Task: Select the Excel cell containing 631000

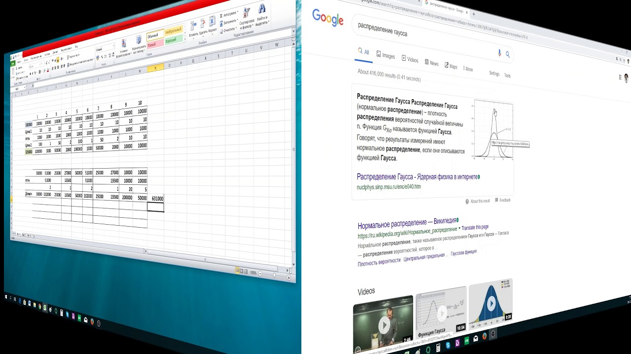Action: click(x=157, y=199)
